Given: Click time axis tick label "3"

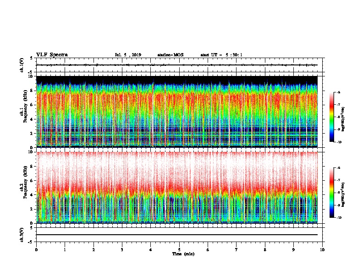Looking at the screenshot, I should [122, 250].
